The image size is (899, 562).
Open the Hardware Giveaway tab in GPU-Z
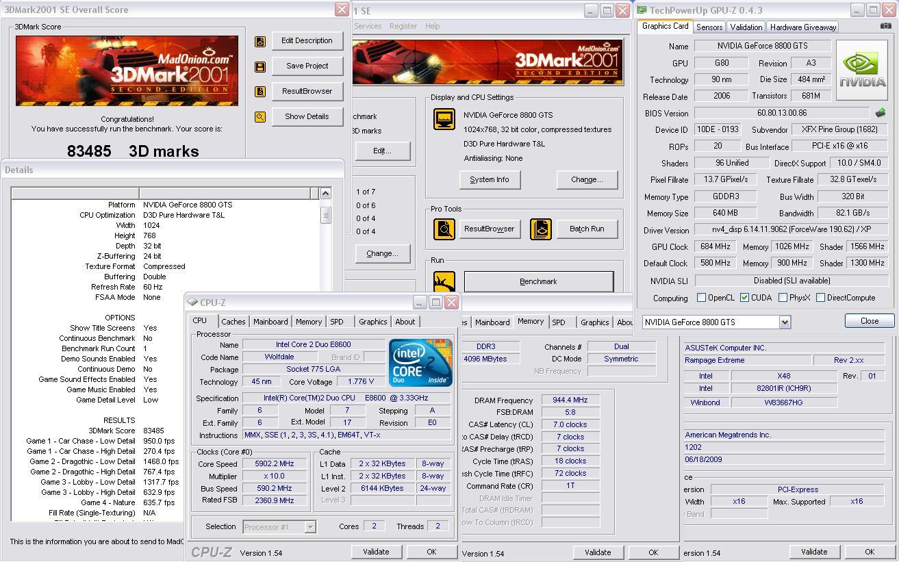pos(802,27)
